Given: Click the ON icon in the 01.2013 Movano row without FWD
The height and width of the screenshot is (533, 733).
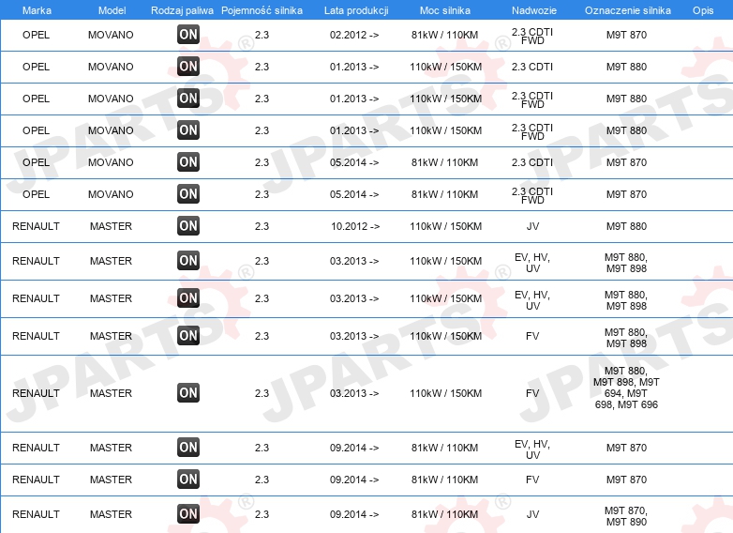Looking at the screenshot, I should pyautogui.click(x=188, y=67).
